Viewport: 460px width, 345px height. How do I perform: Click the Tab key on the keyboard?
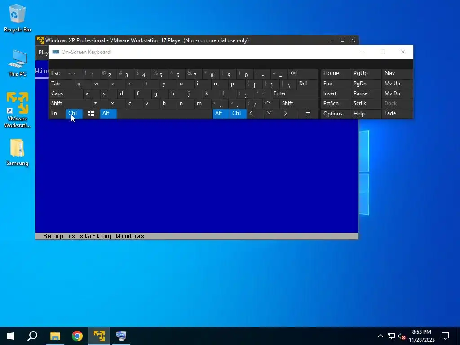click(x=61, y=84)
